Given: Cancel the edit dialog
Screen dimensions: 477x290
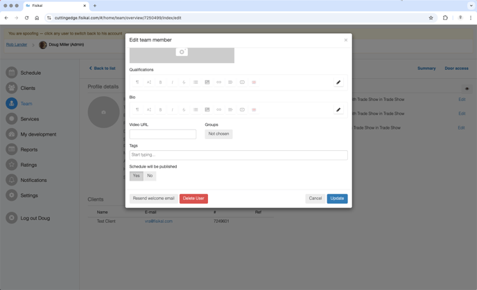Looking at the screenshot, I should [x=315, y=199].
